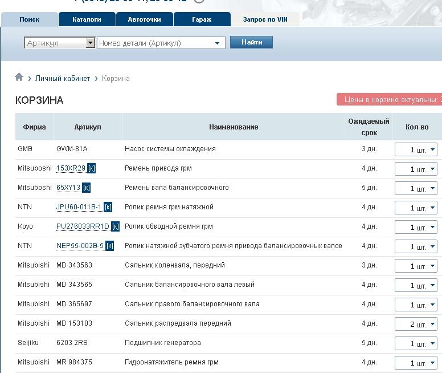Click the Сальник распредвала передний name
Image resolution: width=442 pixels, height=373 pixels.
tap(178, 323)
